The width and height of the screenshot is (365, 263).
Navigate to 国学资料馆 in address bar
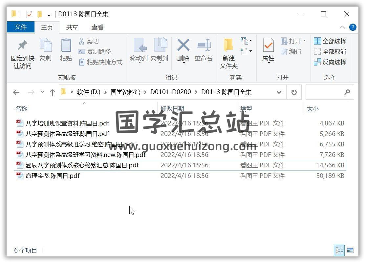pyautogui.click(x=125, y=92)
